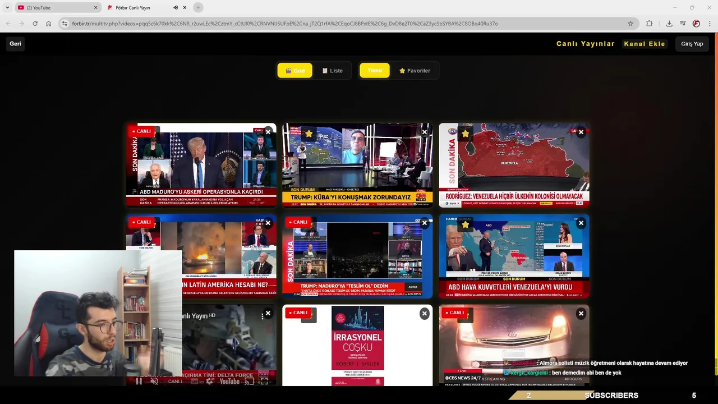Open the İrrasyonel Coşku book stream

click(357, 345)
